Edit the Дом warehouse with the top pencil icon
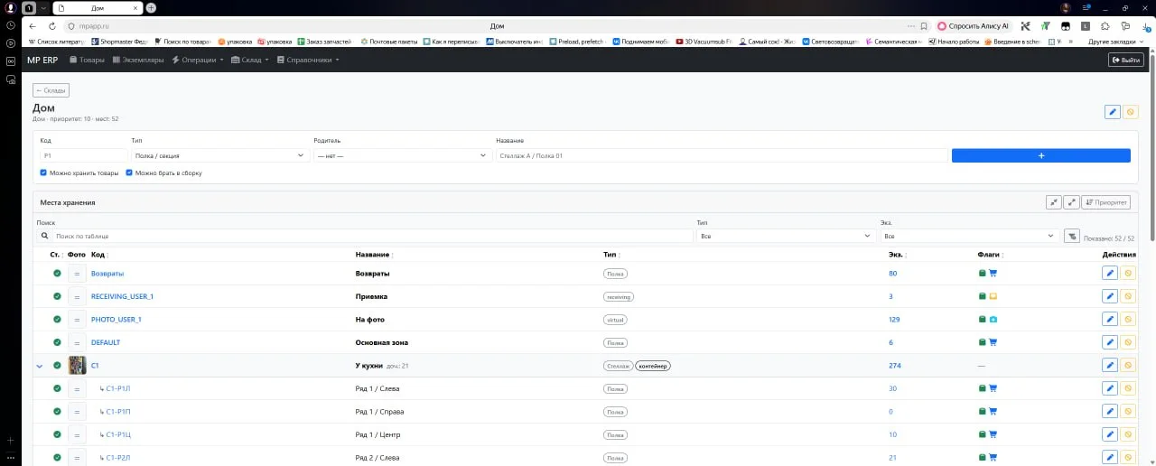This screenshot has height=466, width=1156. [x=1113, y=112]
